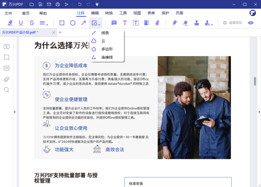Open the bookmarks panel in sidebar
Viewport: 261px width, 187px height.
point(7,57)
